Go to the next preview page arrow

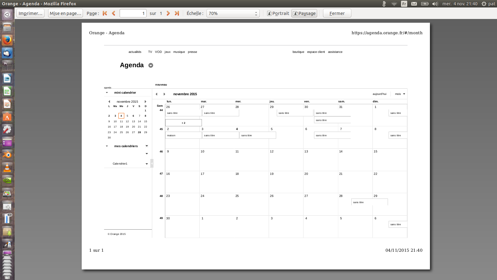[168, 13]
